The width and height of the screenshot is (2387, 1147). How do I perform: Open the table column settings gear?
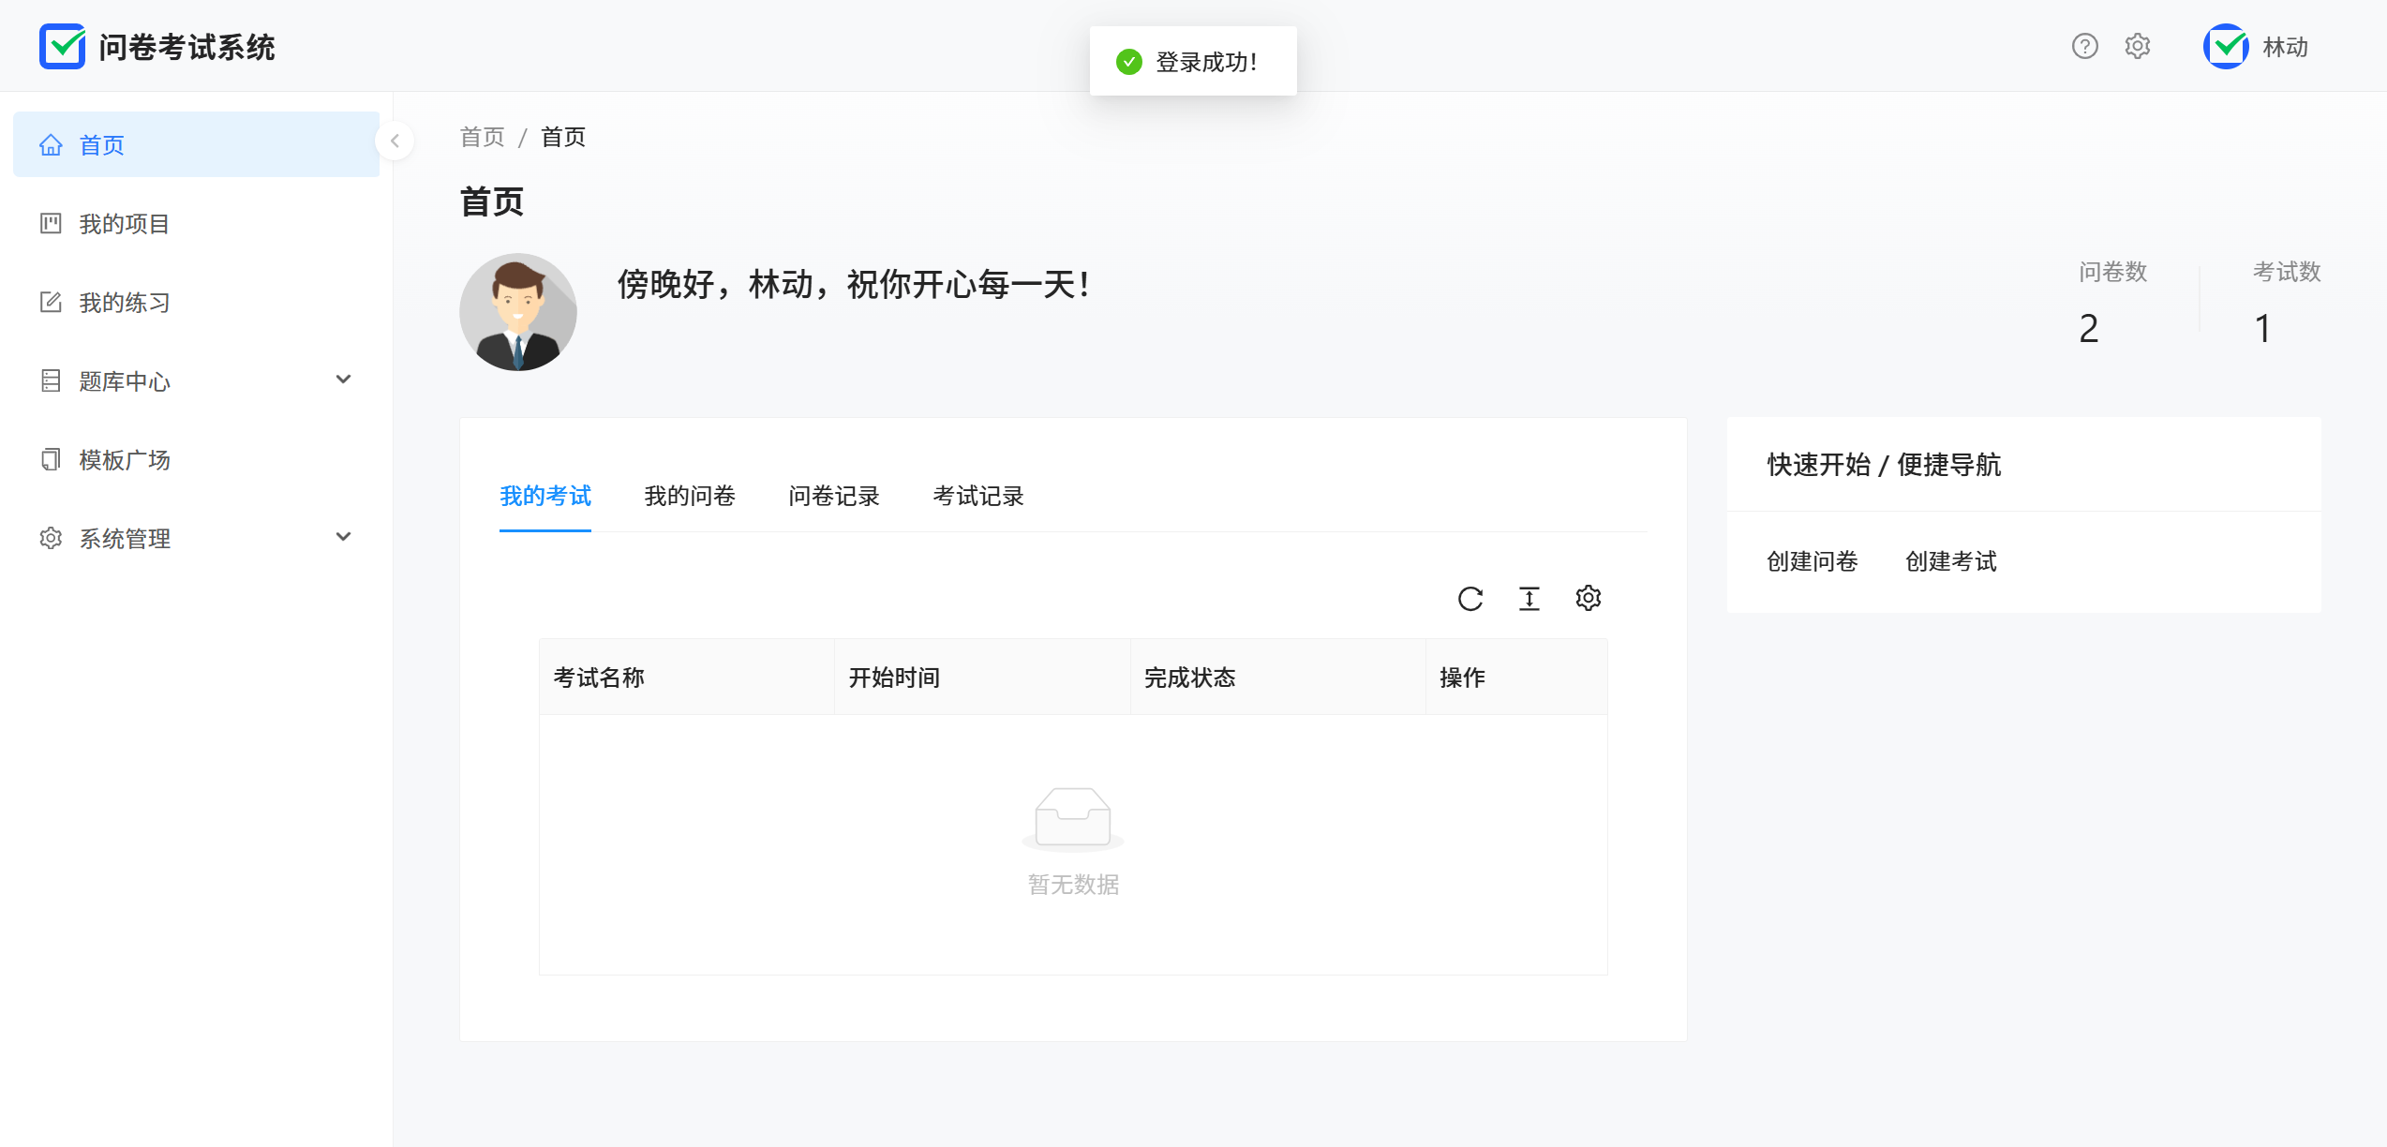[1588, 598]
